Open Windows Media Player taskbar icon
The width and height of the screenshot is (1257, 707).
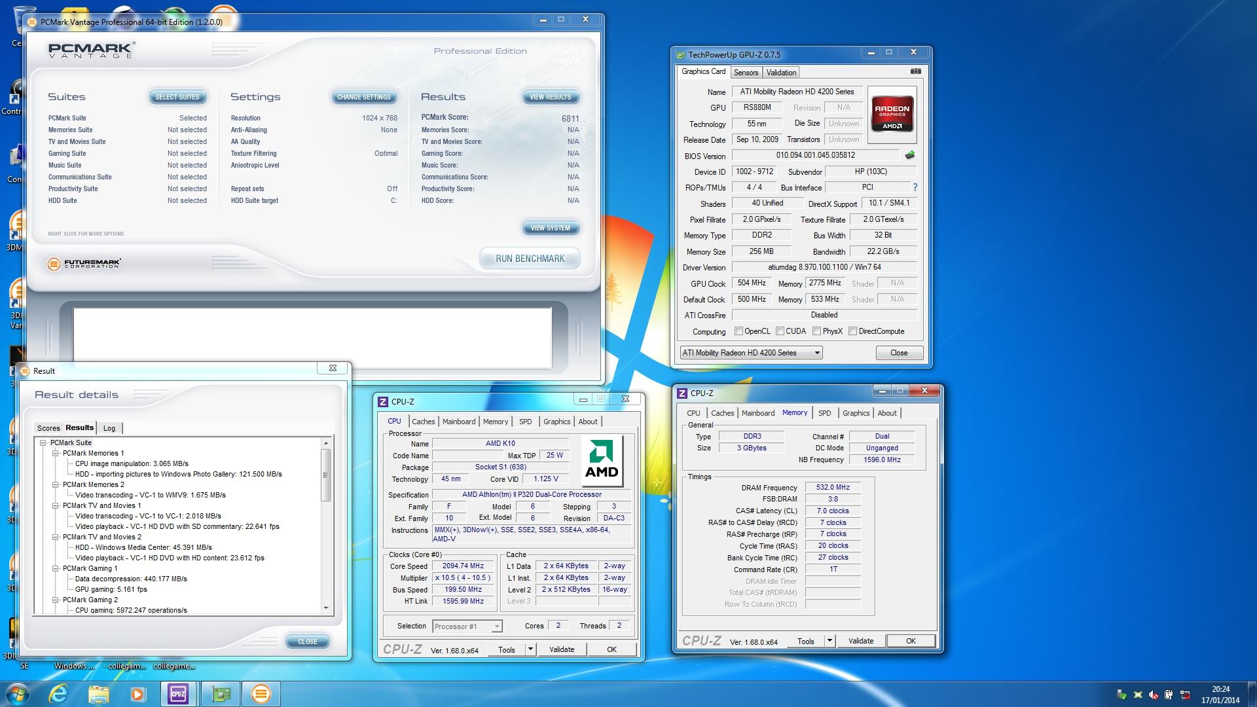(137, 694)
